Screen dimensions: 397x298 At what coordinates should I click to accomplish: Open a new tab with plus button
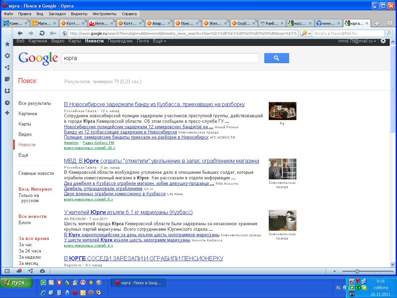pos(377,23)
